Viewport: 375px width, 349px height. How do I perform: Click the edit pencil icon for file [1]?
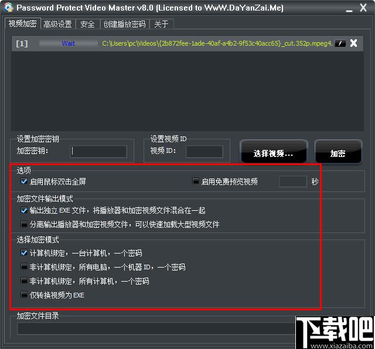(x=340, y=43)
